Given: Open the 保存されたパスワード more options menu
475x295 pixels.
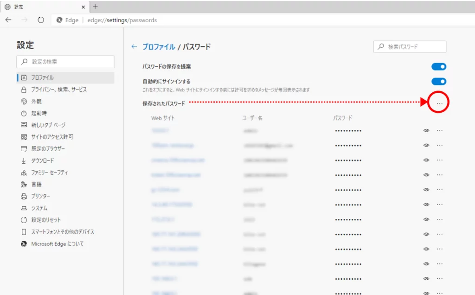Looking at the screenshot, I should pyautogui.click(x=439, y=103).
